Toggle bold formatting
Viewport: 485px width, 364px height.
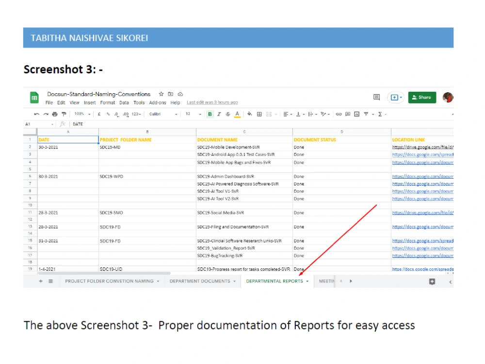[210, 114]
